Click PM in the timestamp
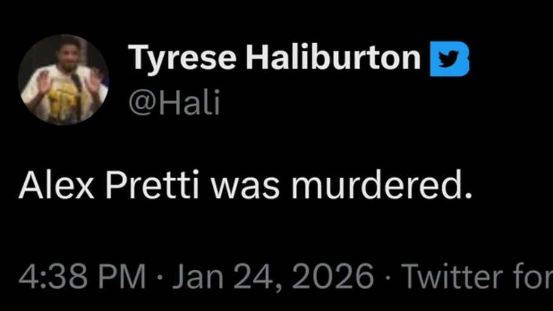553x311 pixels. click(x=123, y=276)
